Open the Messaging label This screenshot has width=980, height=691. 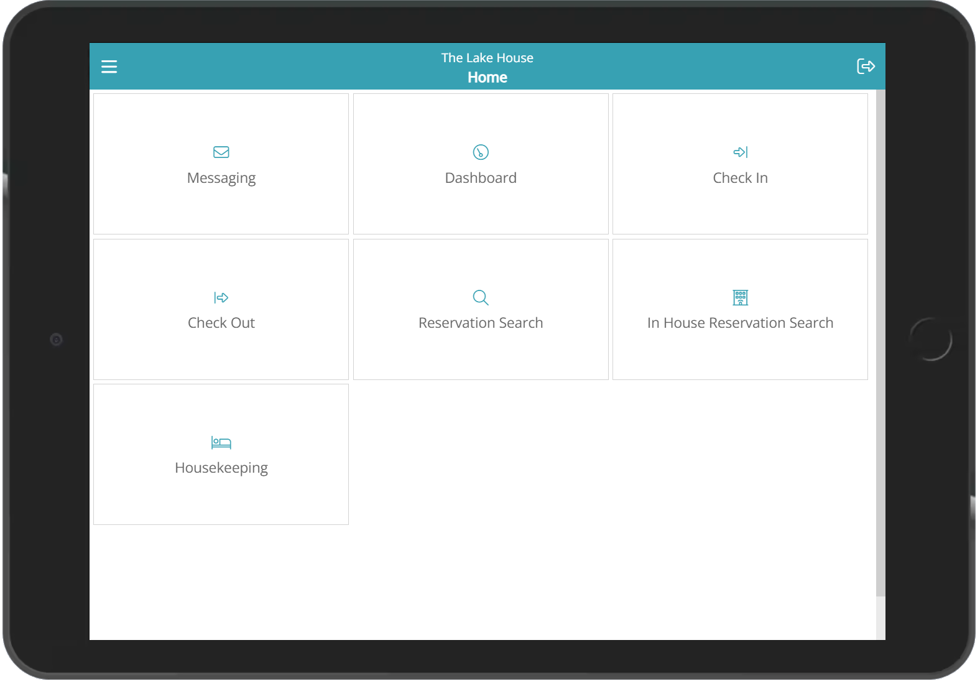pyautogui.click(x=221, y=179)
